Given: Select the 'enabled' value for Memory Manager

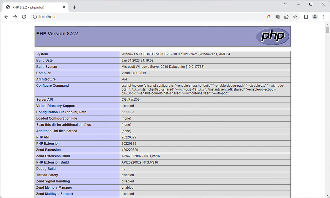Looking at the screenshot, I should click(128, 188).
